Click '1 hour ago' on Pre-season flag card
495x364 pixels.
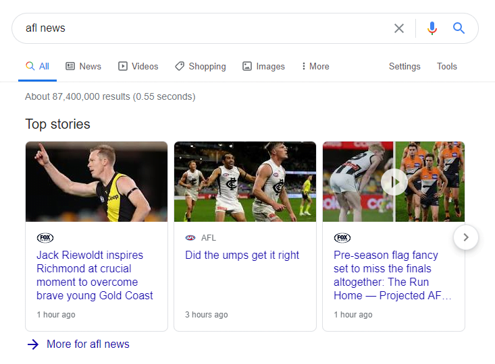[353, 315]
